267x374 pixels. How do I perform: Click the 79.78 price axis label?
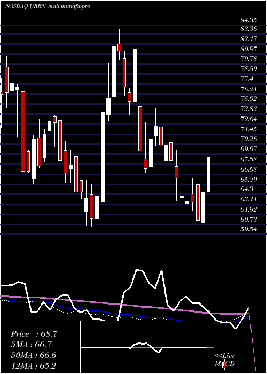(249, 59)
